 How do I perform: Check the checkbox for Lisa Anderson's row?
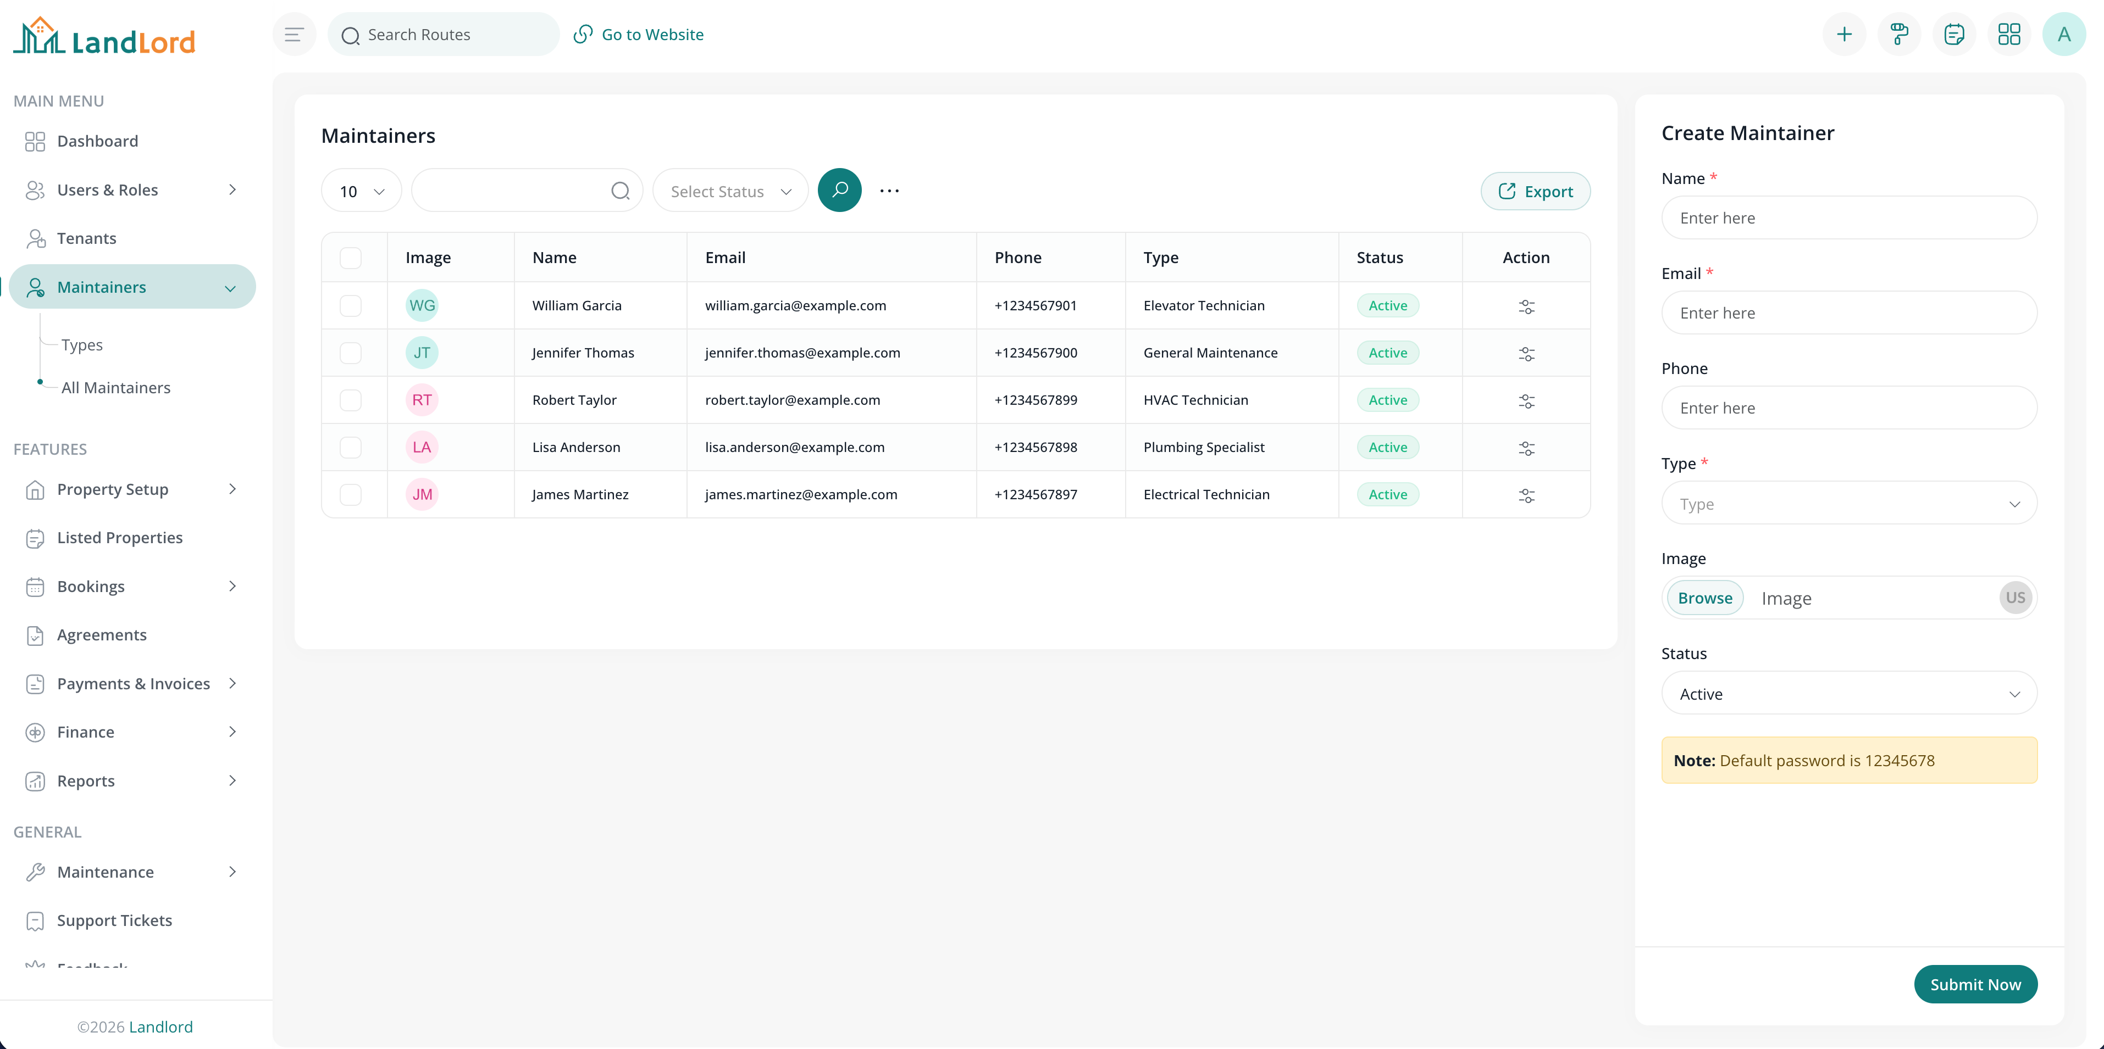[x=351, y=448]
